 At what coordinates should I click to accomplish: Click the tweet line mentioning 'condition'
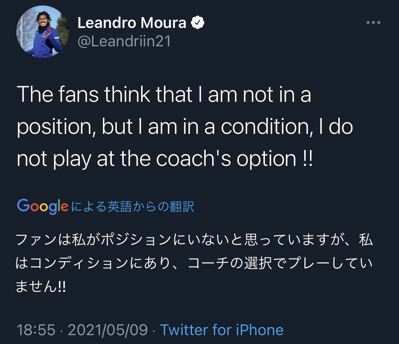coord(184,126)
